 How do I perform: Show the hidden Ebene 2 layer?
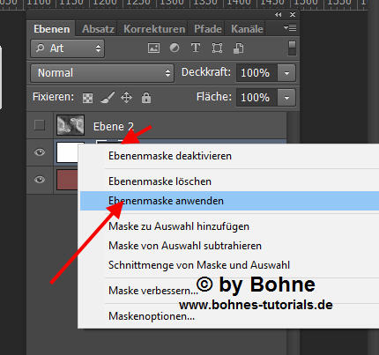(x=40, y=125)
